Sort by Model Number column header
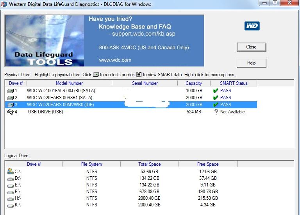The width and height of the screenshot is (300, 215). tap(69, 83)
